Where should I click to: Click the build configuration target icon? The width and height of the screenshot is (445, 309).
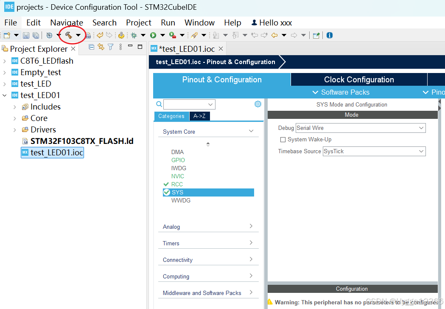(x=49, y=35)
